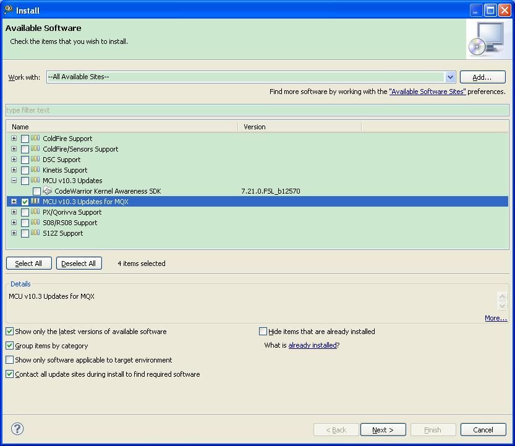This screenshot has width=515, height=446.
Task: Uncheck MCU v10.3 Updates for MQX
Action: [25, 202]
